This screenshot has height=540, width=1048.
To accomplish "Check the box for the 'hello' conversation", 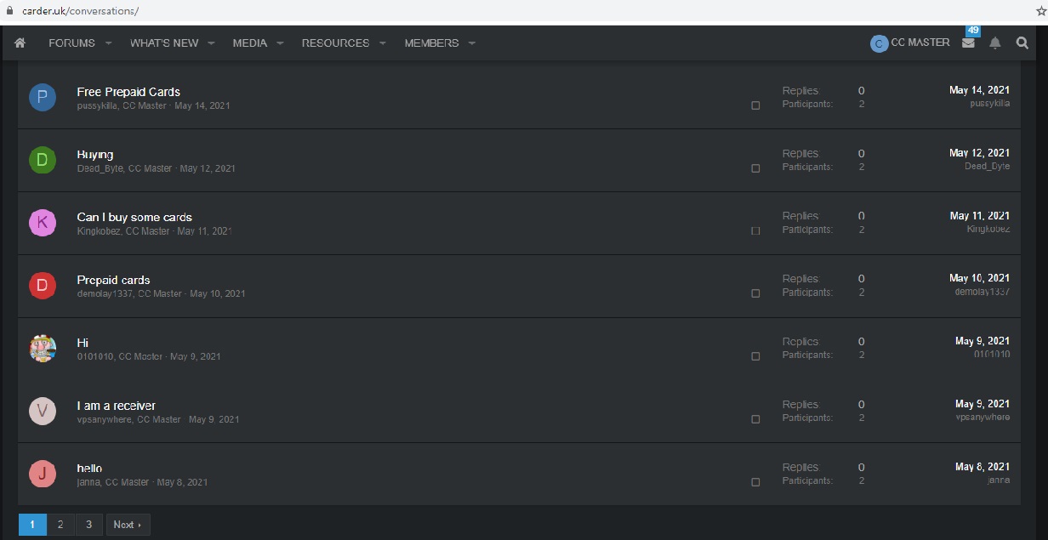I will 755,482.
